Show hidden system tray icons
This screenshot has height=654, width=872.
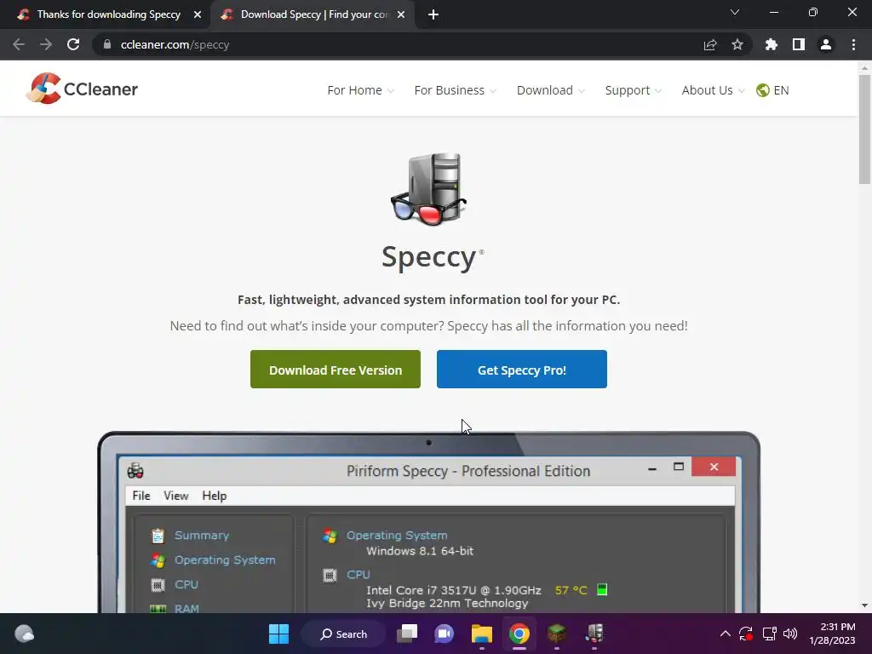[x=726, y=634]
